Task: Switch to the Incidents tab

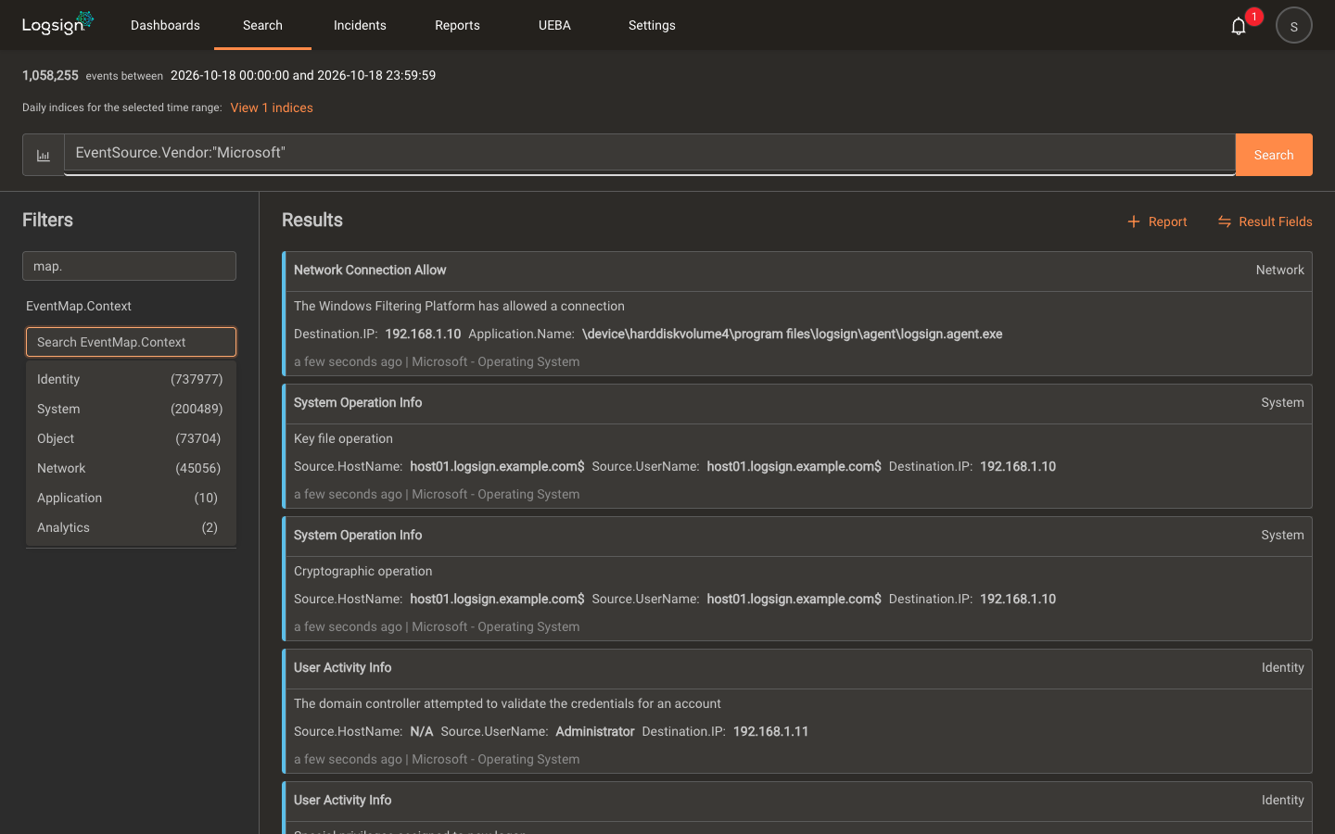Action: point(360,25)
